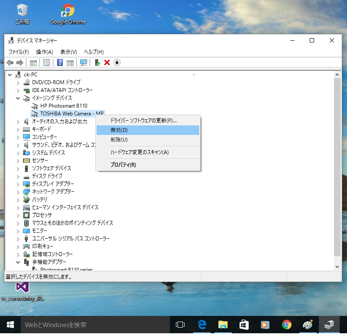The image size is (347, 335).
Task: Toggle the console tree pane icon
Action: tap(33, 63)
